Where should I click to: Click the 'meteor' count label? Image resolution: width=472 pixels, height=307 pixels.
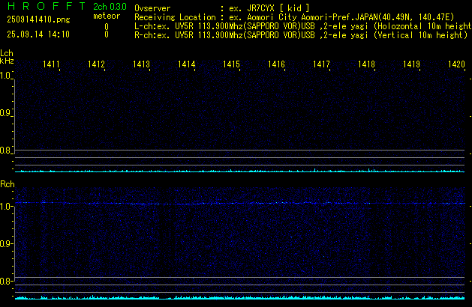tap(107, 16)
